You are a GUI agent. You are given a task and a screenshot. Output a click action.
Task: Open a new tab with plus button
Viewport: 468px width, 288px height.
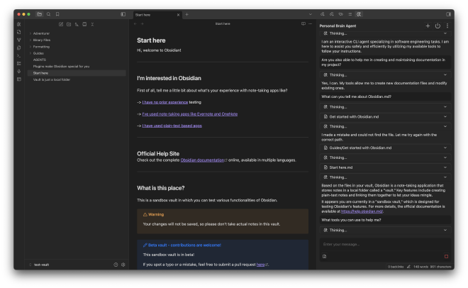coord(186,14)
